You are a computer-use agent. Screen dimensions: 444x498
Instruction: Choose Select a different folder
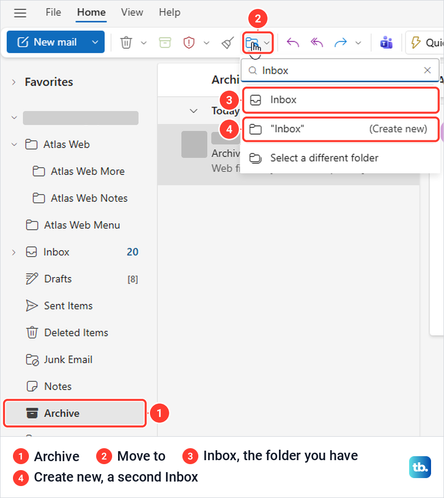[340, 158]
